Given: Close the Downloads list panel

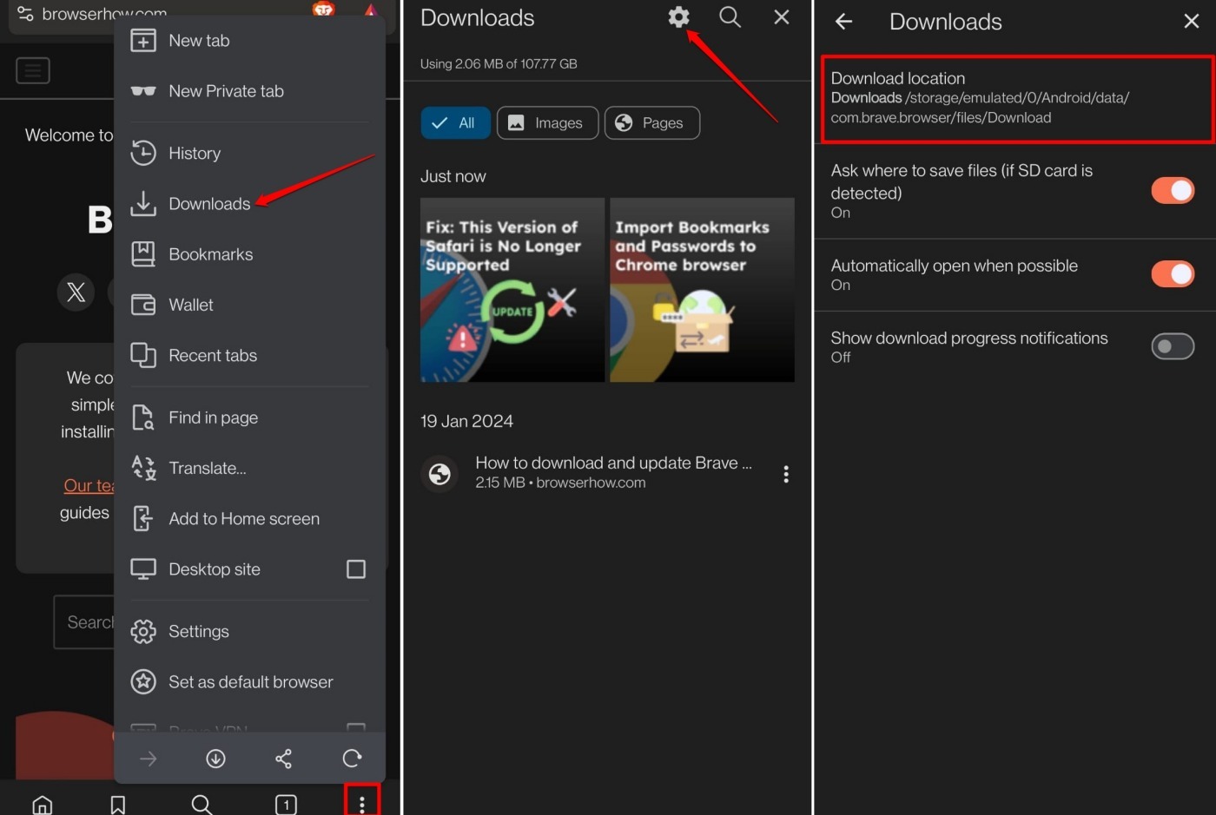Looking at the screenshot, I should pyautogui.click(x=782, y=16).
